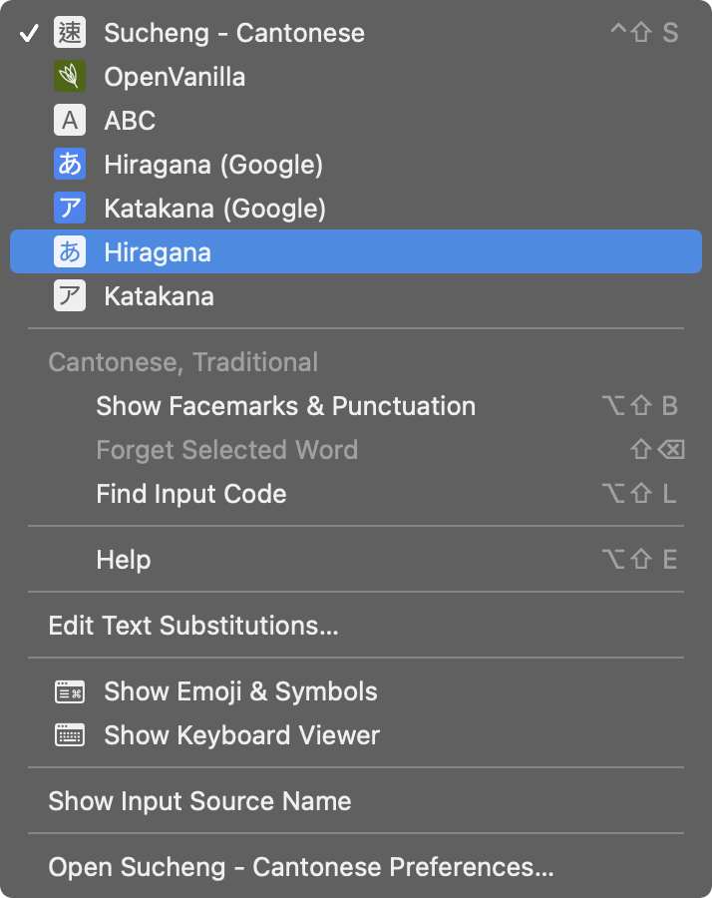Click the Keyboard Viewer icon
The image size is (712, 898).
pyautogui.click(x=70, y=735)
